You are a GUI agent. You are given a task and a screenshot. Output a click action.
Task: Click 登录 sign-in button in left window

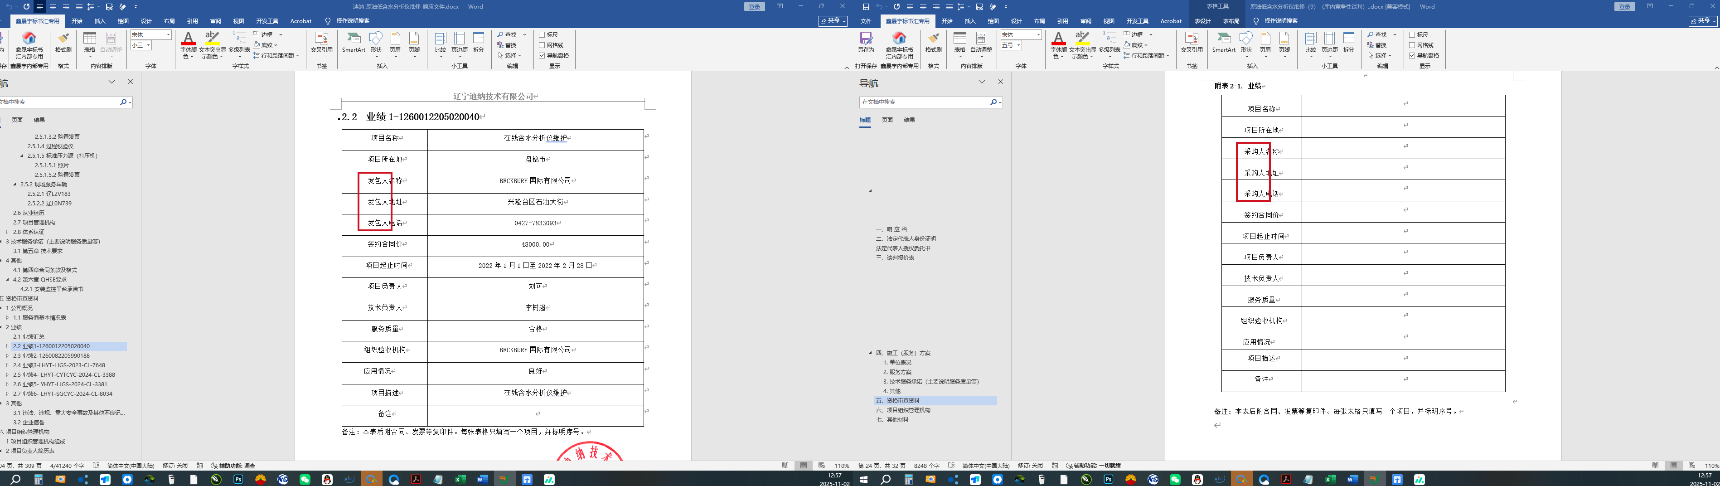755,7
